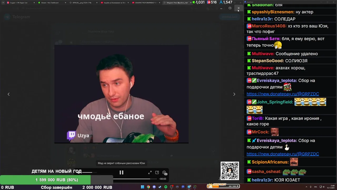Open Steam from the taskbar

click(x=160, y=187)
